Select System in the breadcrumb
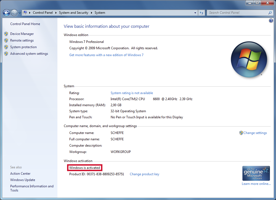 click(x=100, y=13)
